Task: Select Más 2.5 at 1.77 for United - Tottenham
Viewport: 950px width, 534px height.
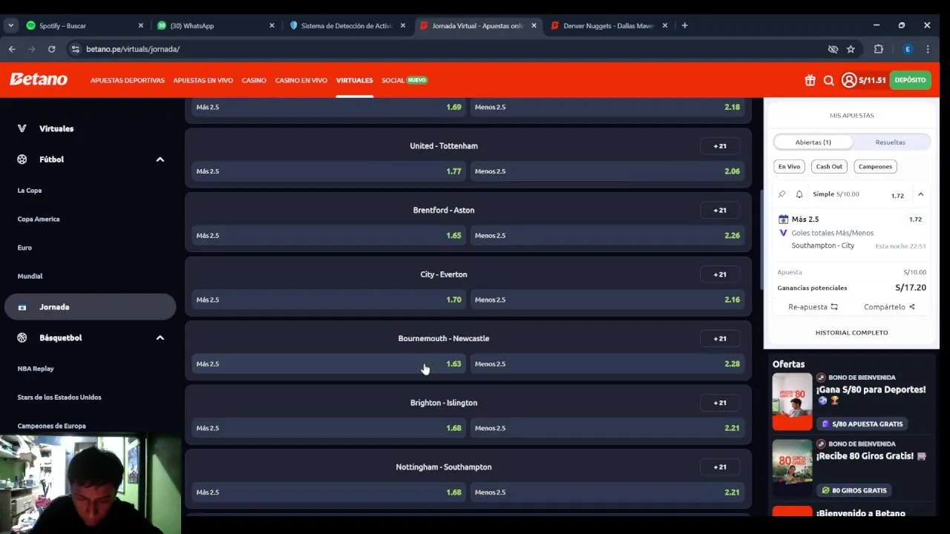Action: [x=328, y=171]
